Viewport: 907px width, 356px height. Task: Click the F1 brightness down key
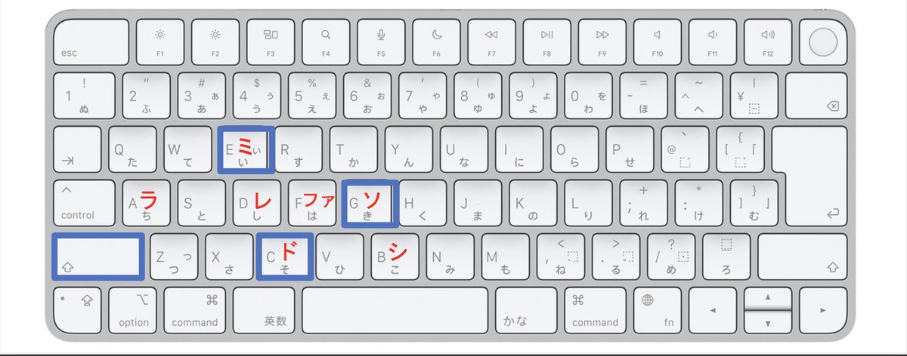click(x=160, y=43)
